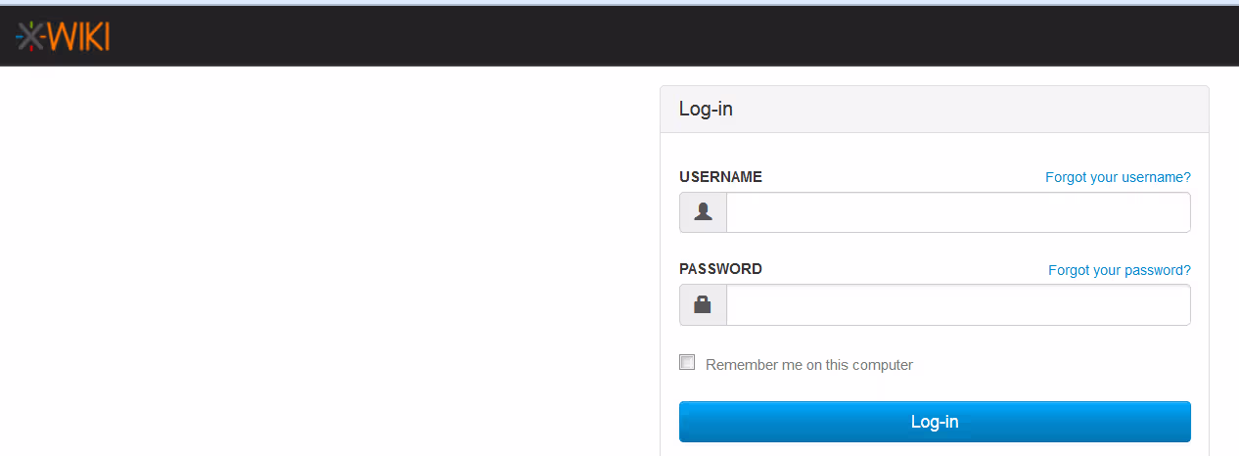Click the colorful X emblem of logo
The width and height of the screenshot is (1239, 456).
31,36
